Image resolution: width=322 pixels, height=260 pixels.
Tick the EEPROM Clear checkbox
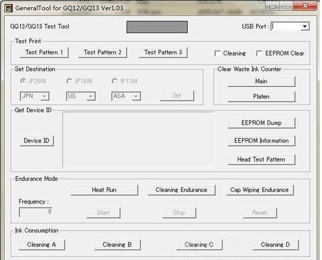(x=259, y=53)
